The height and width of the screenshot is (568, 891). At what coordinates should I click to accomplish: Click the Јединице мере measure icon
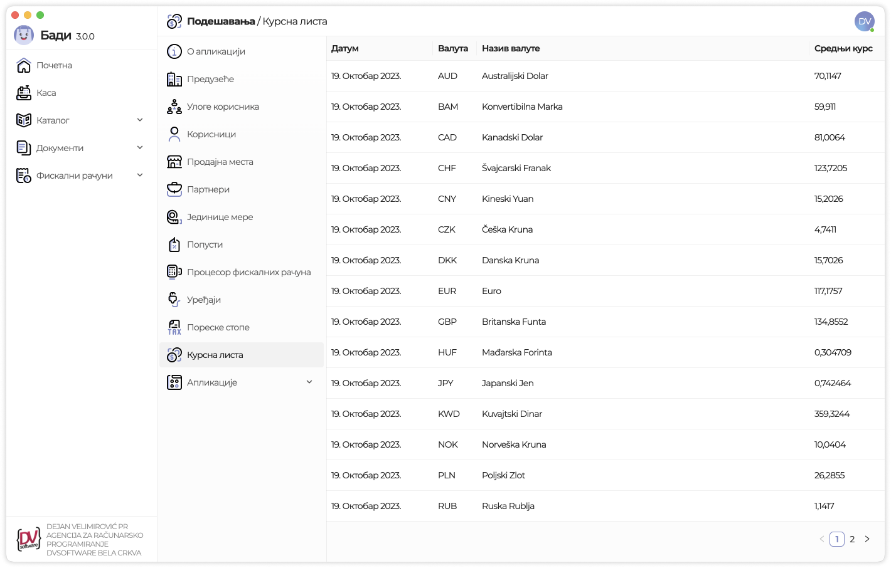pyautogui.click(x=174, y=217)
